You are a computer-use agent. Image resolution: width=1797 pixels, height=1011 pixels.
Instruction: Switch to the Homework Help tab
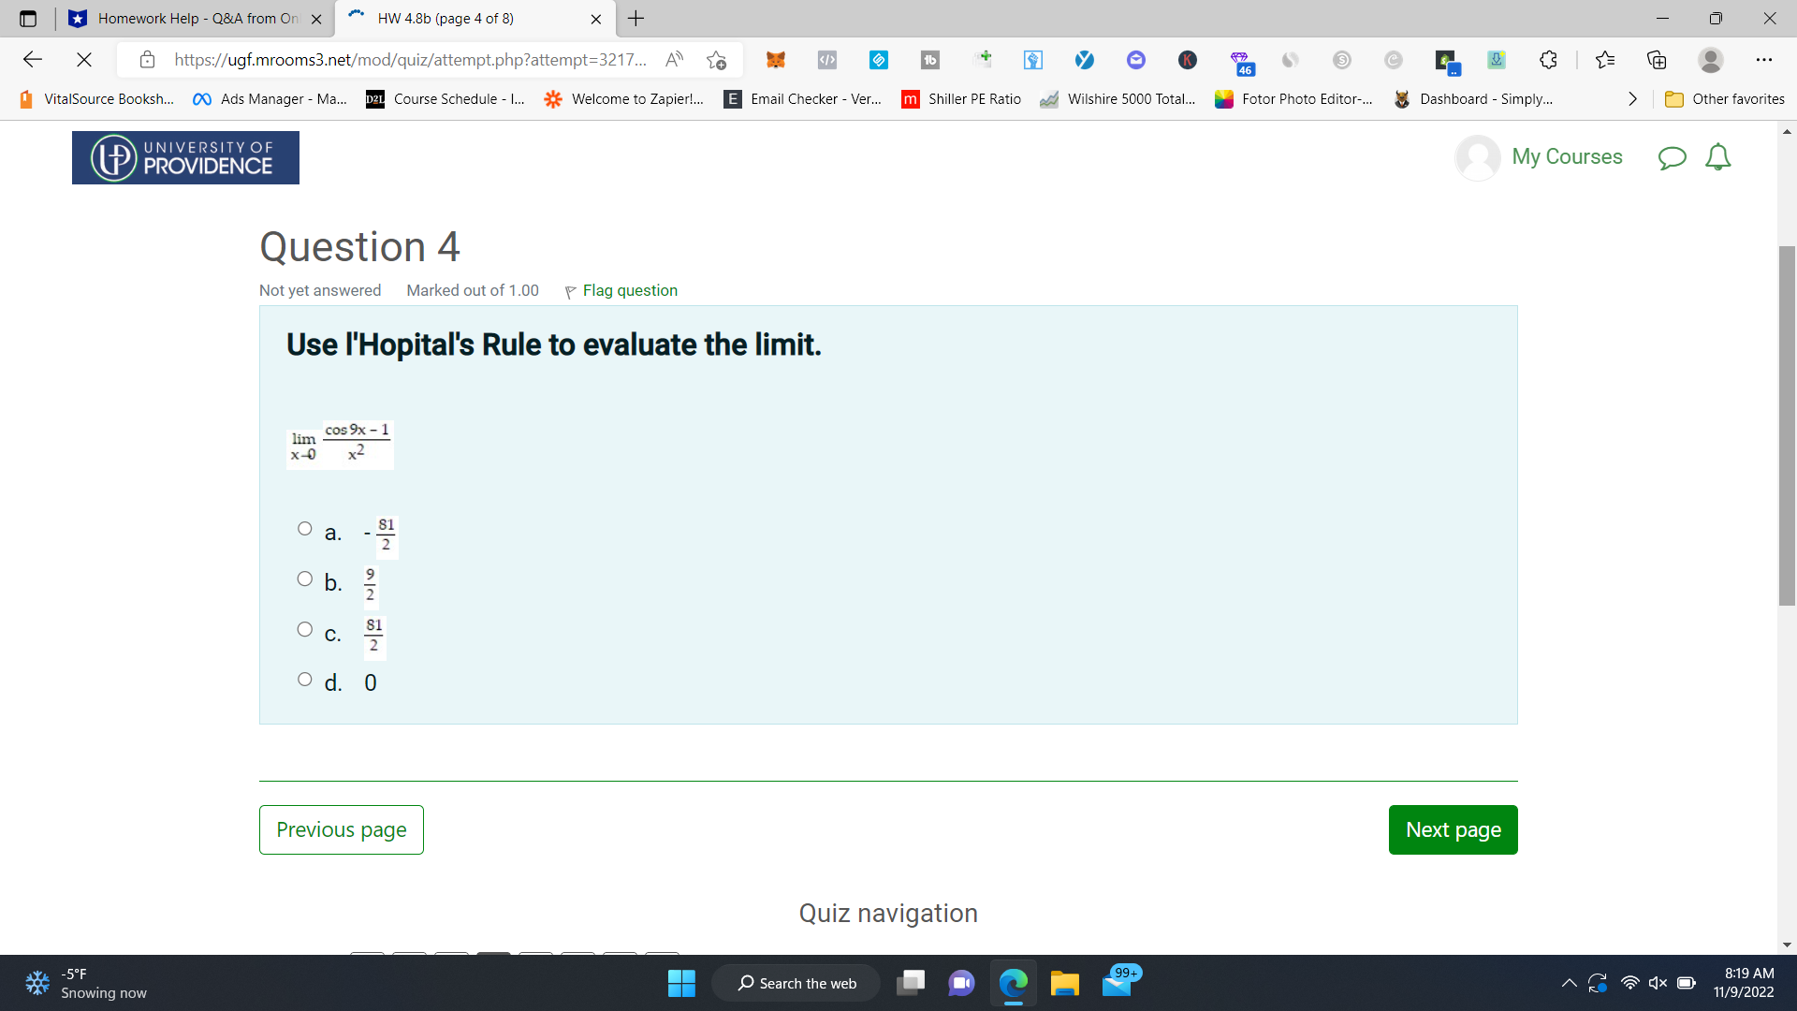(187, 18)
